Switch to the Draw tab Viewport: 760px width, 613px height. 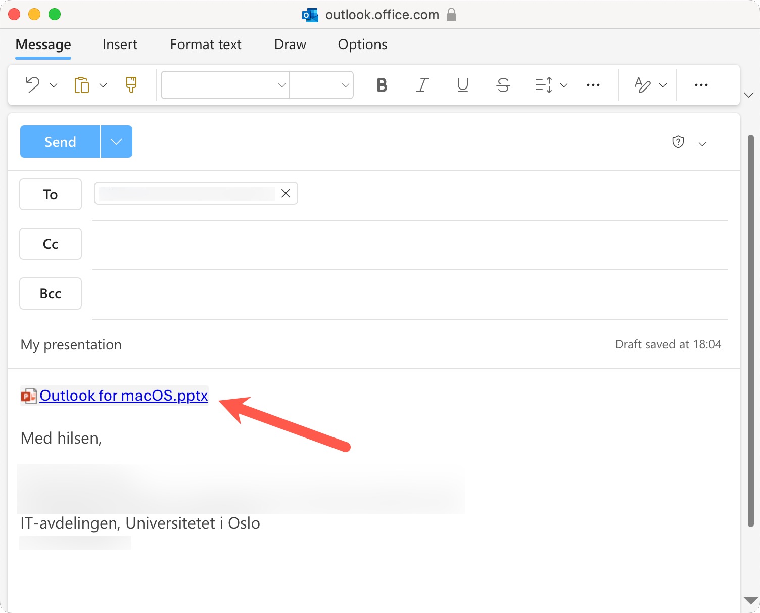[x=290, y=45]
